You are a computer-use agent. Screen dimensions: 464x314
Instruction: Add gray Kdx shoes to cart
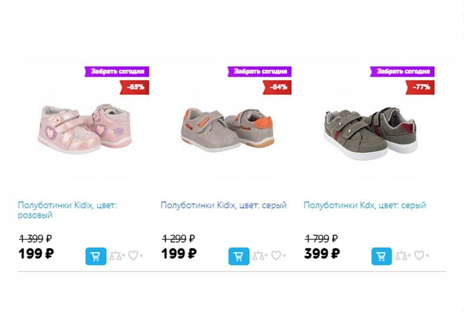click(381, 256)
